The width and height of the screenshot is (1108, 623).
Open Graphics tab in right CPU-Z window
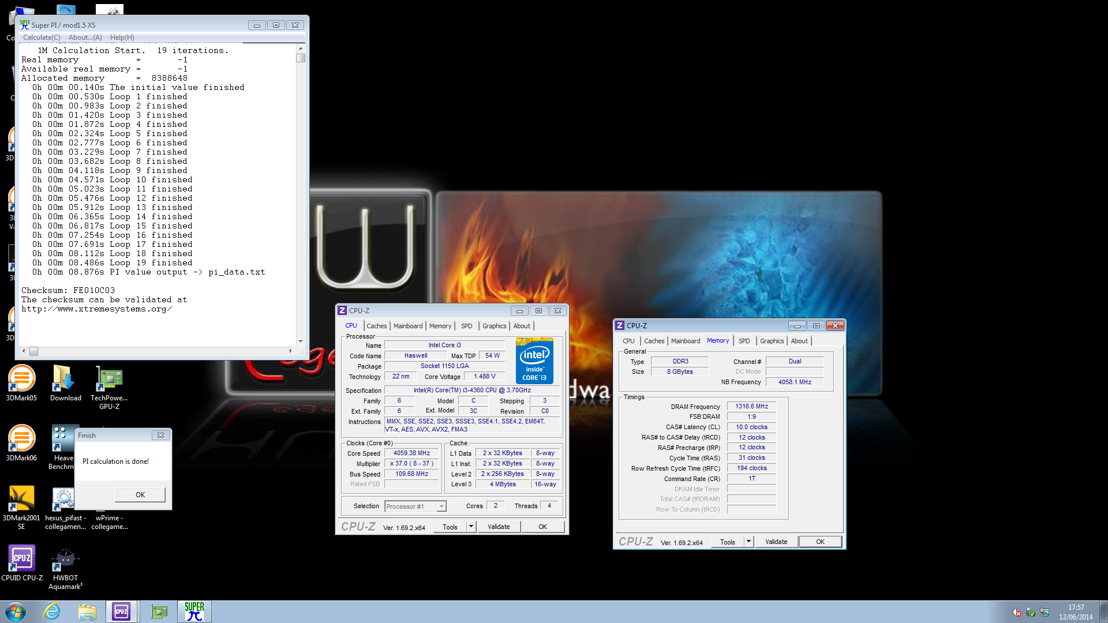coord(772,341)
